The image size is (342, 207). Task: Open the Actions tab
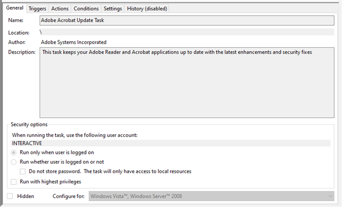(x=60, y=8)
